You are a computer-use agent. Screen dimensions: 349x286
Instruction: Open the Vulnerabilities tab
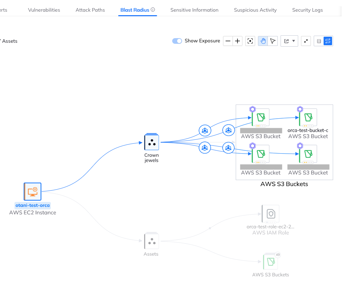(44, 10)
